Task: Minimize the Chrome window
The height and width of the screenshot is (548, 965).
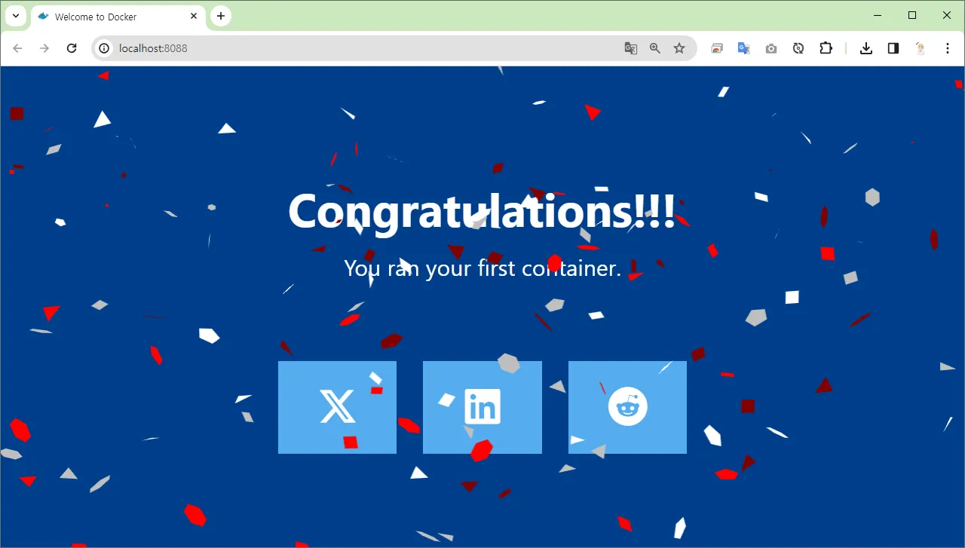Action: pos(878,15)
